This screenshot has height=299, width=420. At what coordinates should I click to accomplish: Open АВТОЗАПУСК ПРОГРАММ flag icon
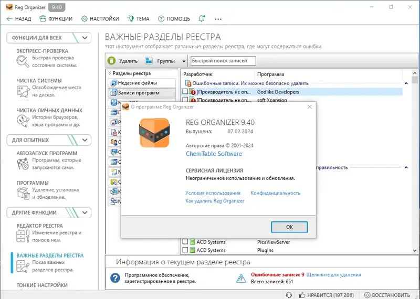[23, 164]
